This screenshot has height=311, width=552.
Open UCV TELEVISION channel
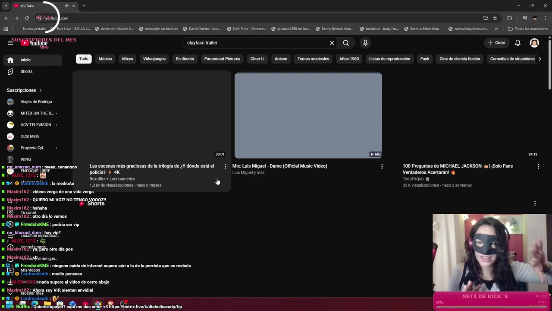(33, 125)
